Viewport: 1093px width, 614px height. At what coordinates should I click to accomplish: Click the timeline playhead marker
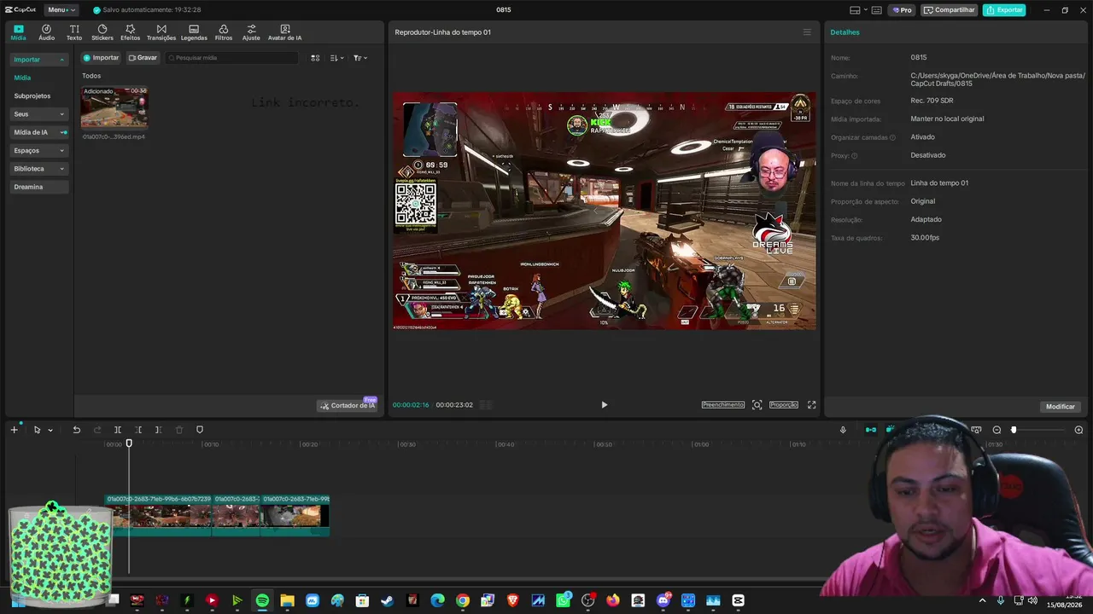129,443
